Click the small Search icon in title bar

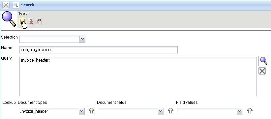pos(16,5)
